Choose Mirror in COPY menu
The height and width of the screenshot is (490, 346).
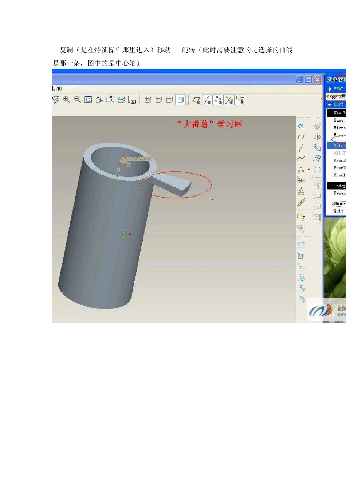click(x=336, y=128)
